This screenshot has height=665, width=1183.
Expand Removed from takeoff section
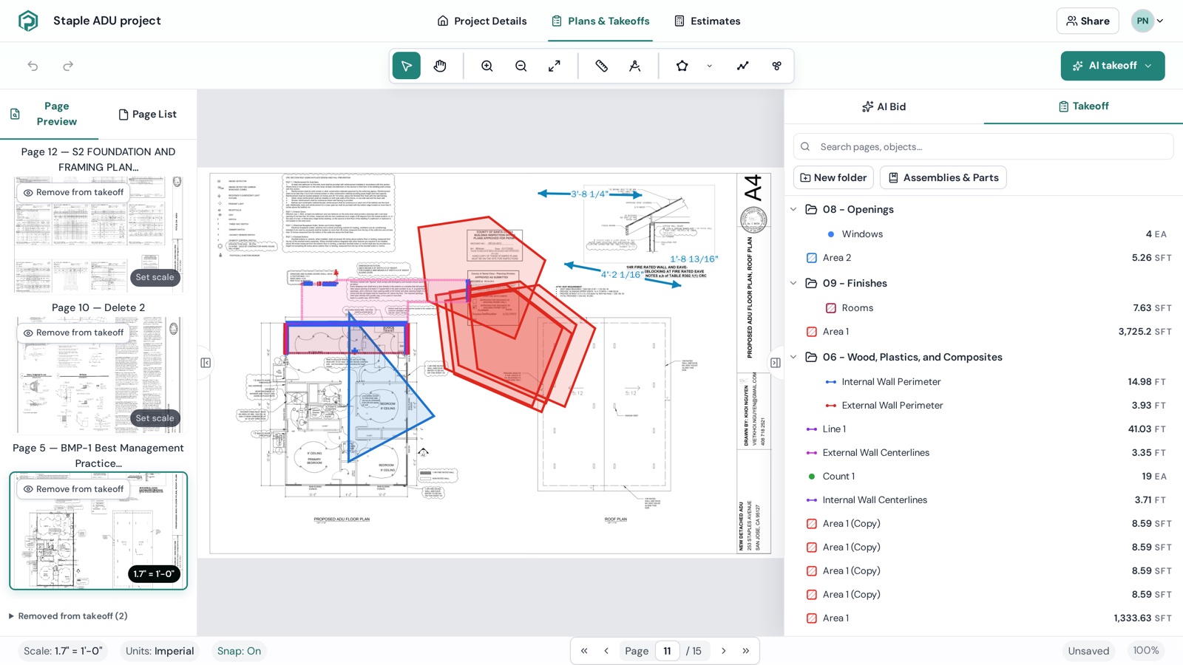67,616
